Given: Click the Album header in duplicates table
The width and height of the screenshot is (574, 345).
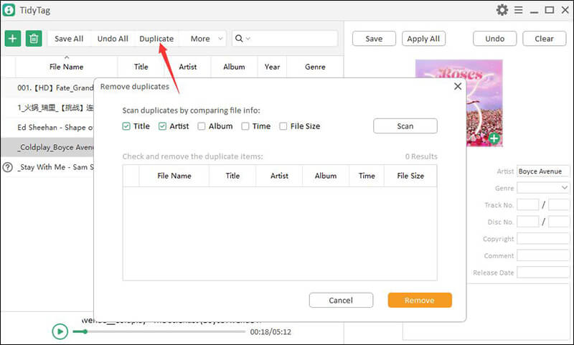Looking at the screenshot, I should (x=326, y=176).
